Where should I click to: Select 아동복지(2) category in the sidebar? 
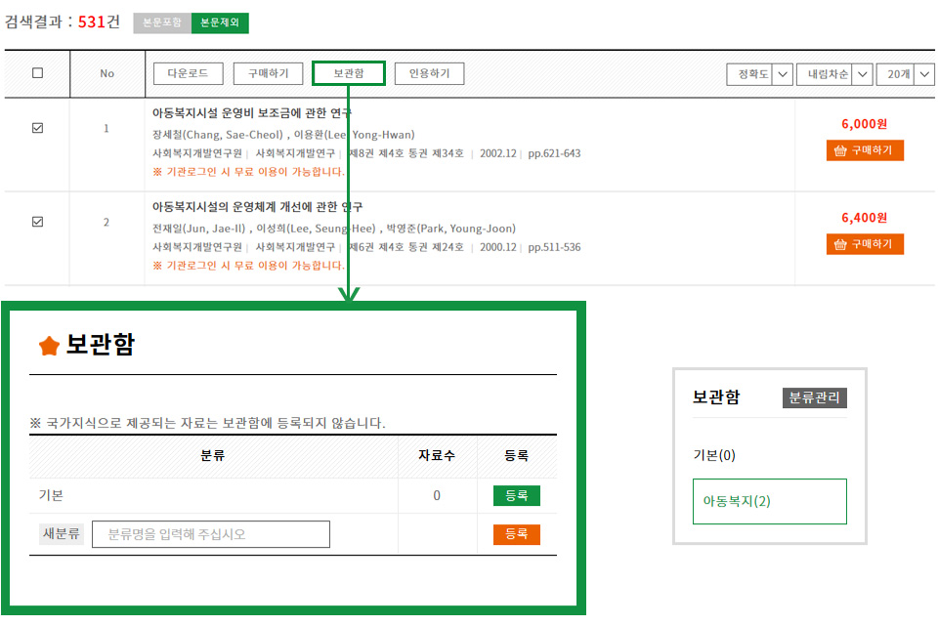(x=769, y=501)
